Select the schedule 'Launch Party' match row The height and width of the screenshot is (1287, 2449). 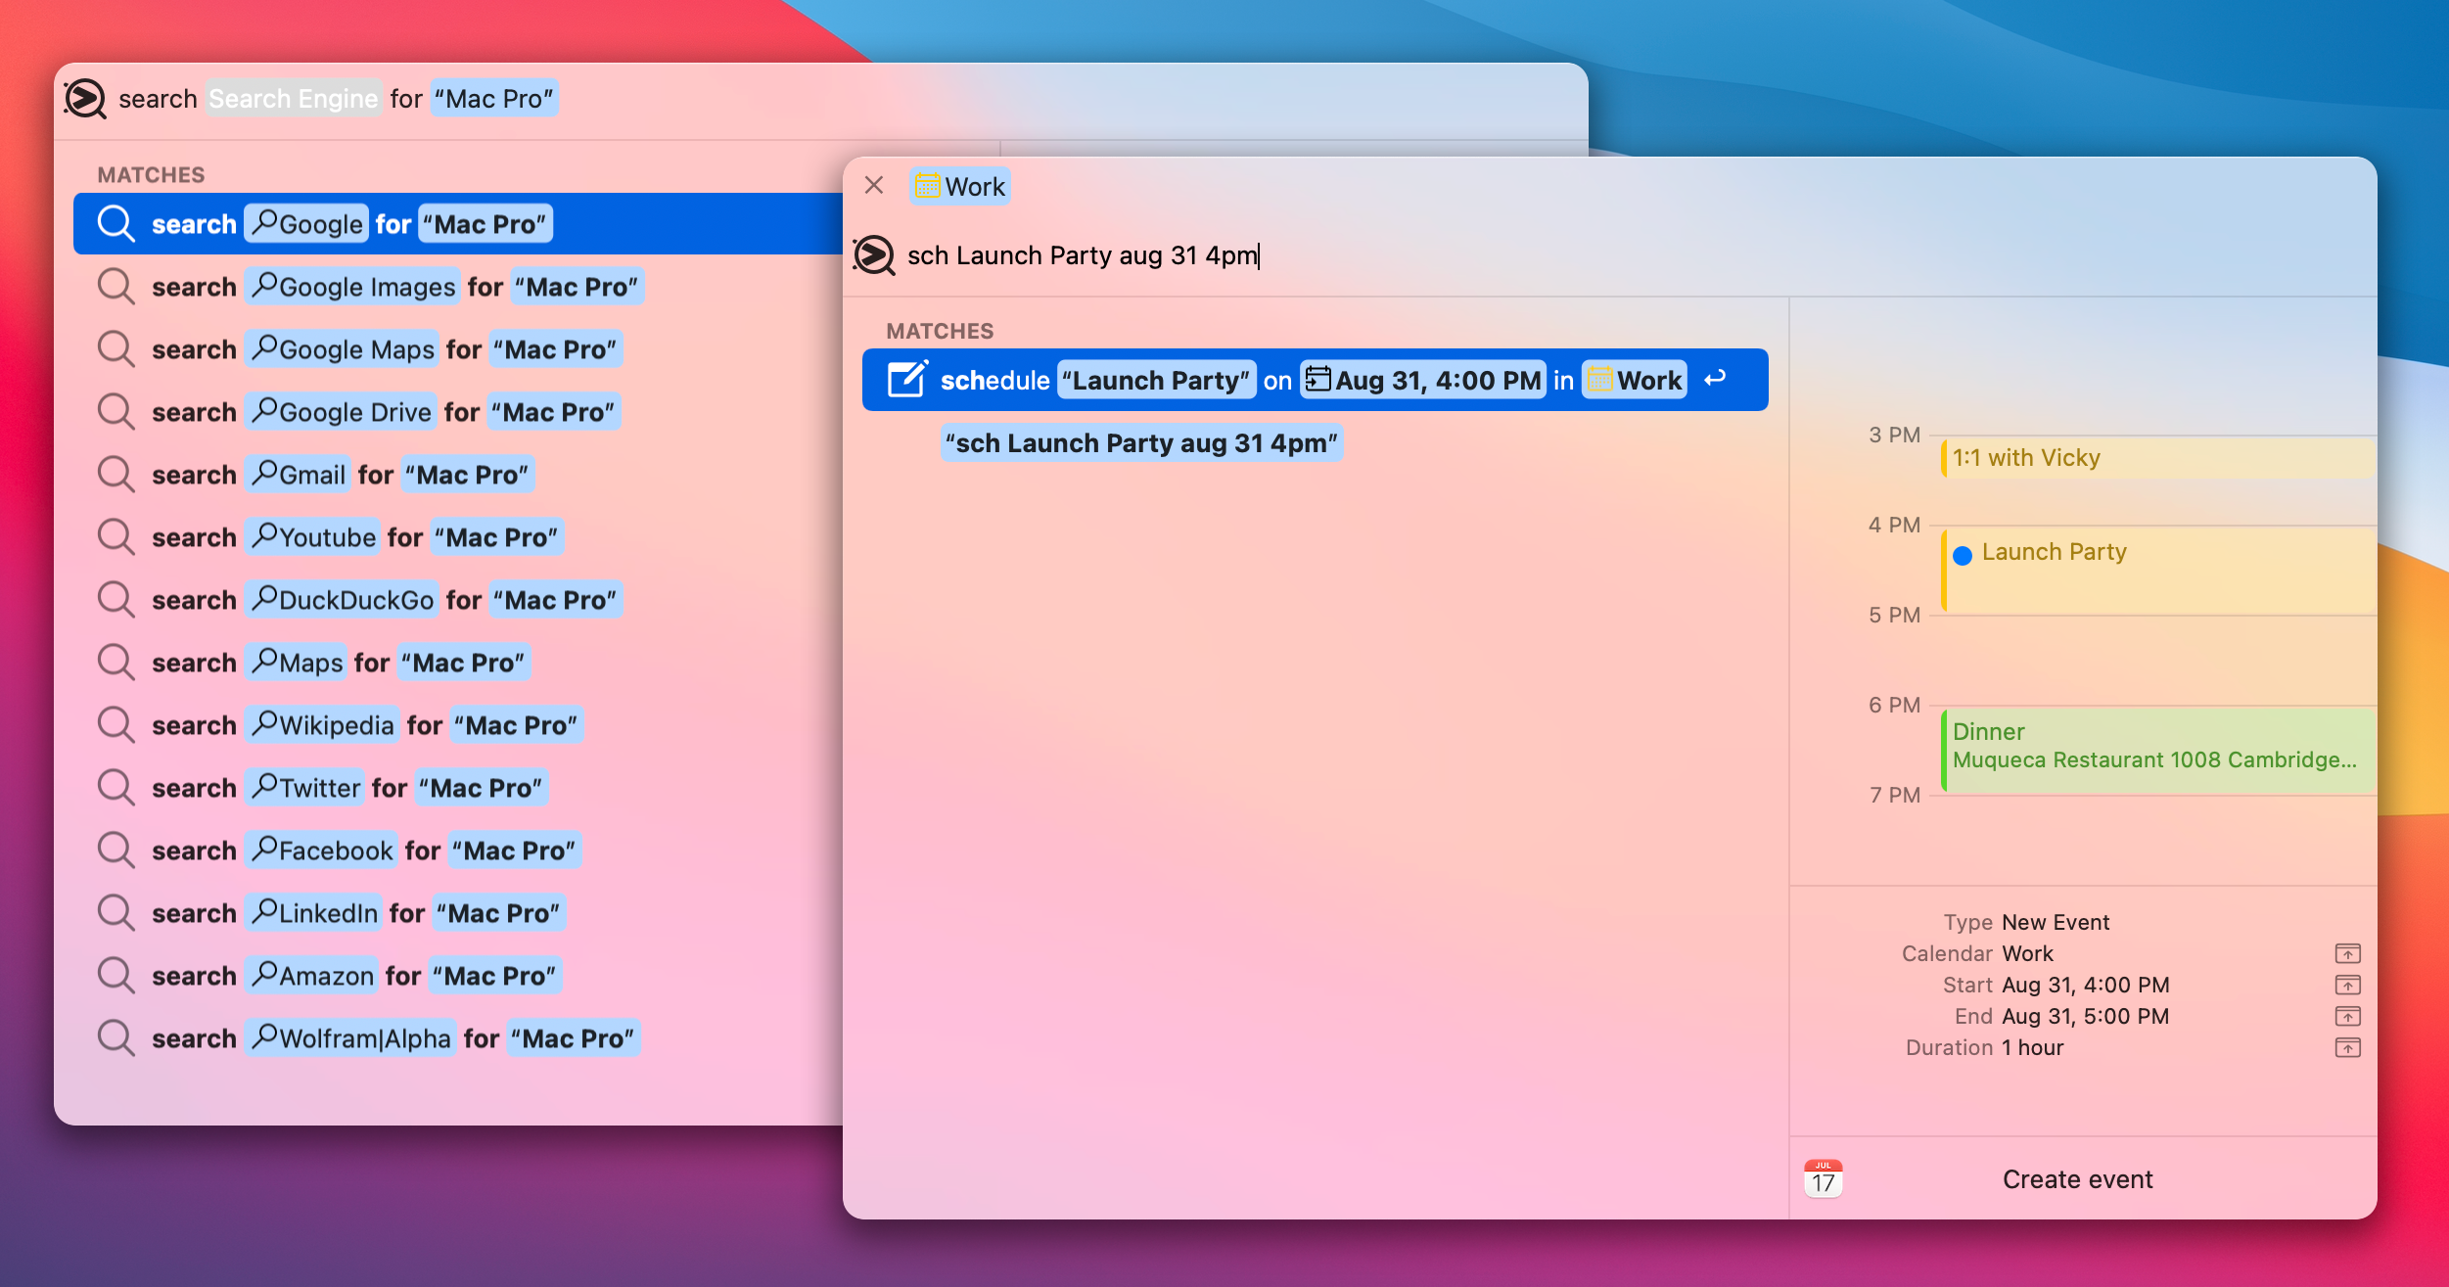tap(1315, 380)
